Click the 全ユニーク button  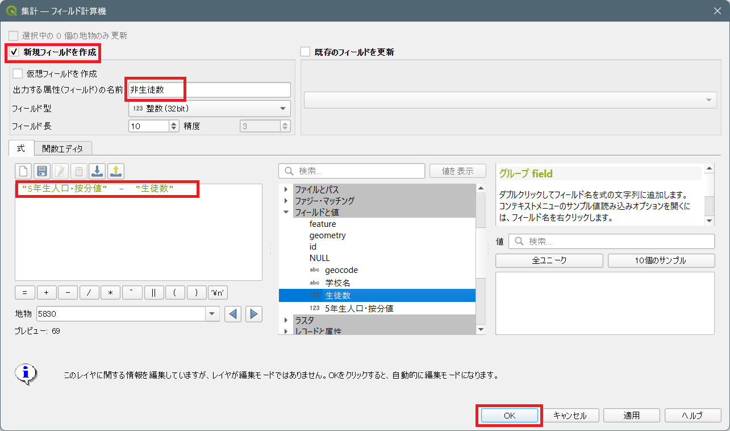(x=549, y=260)
